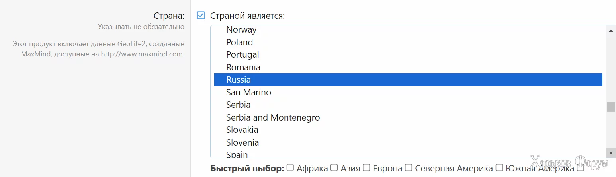This screenshot has height=177, width=616.
Task: Pick Slovakia from the country list
Action: point(242,130)
